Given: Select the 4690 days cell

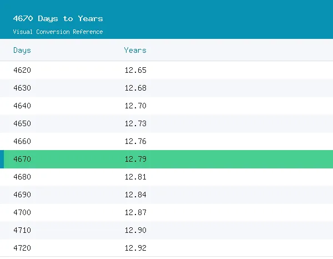Looking at the screenshot, I should pos(22,195).
